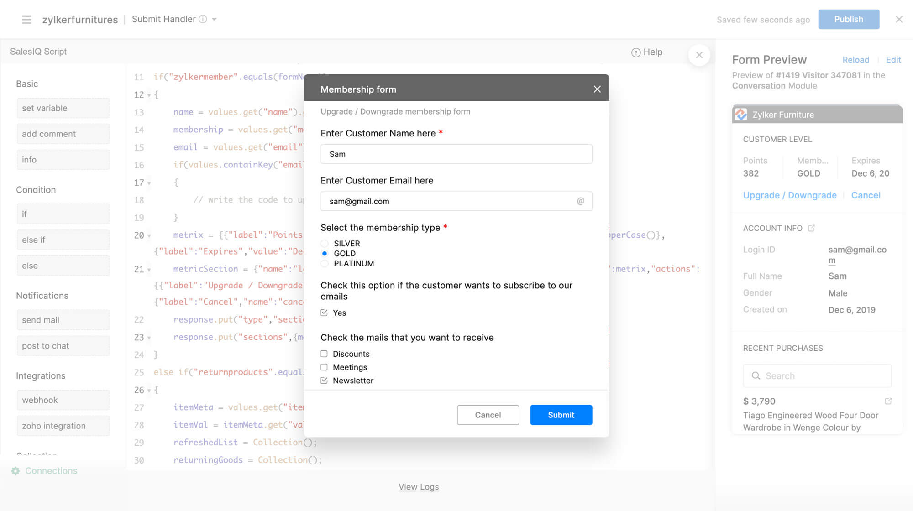Uncheck the Newsletter option
This screenshot has width=913, height=511.
[324, 380]
